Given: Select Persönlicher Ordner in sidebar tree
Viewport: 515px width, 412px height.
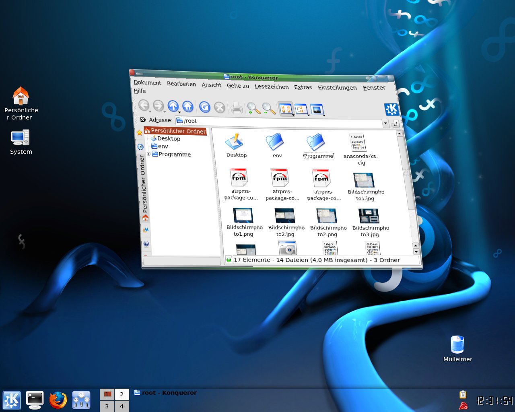Looking at the screenshot, I should tap(175, 131).
